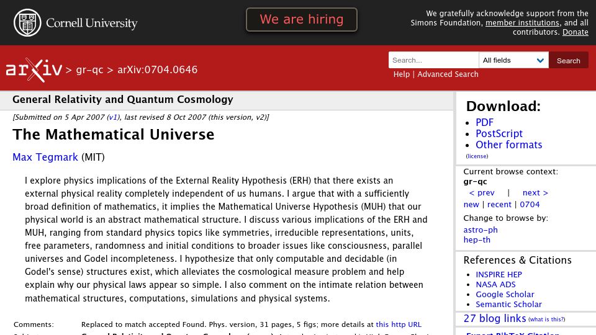Viewport: 596px width, 335px height.
Task: Open recent listings for gr-qc
Action: coord(499,204)
